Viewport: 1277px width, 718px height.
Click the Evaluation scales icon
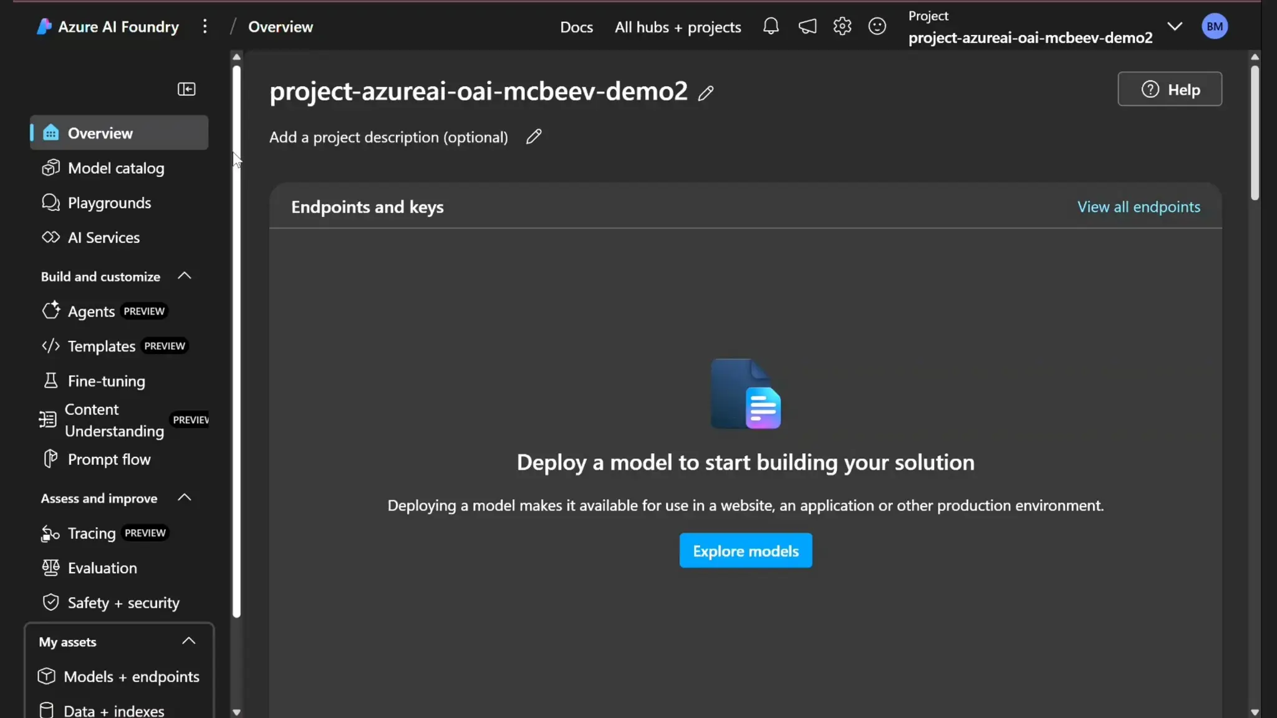51,567
